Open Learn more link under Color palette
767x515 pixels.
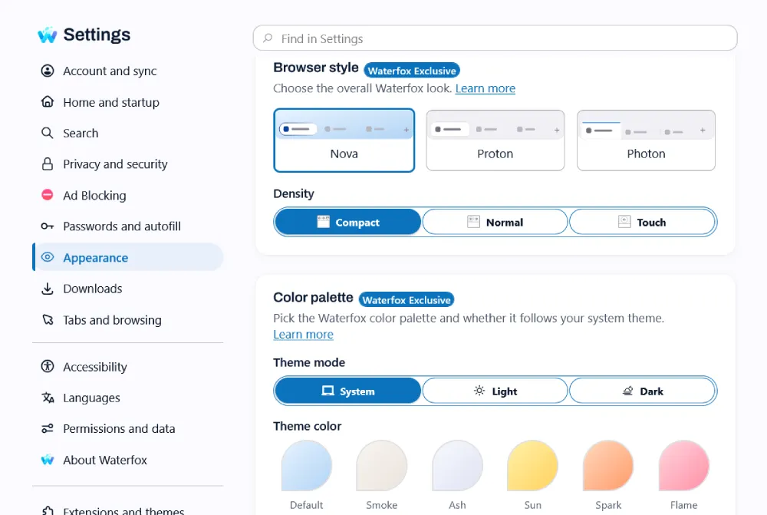303,335
